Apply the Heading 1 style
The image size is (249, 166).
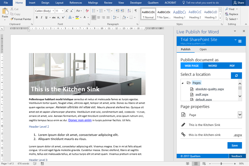pyautogui.click(x=179, y=14)
